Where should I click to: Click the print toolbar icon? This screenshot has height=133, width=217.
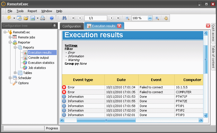click(x=43, y=18)
